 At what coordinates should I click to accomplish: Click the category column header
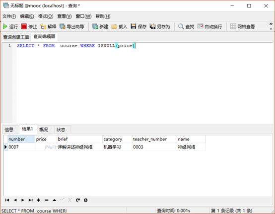pyautogui.click(x=117, y=139)
